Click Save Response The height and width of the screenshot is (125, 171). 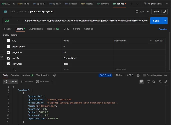click(153, 75)
